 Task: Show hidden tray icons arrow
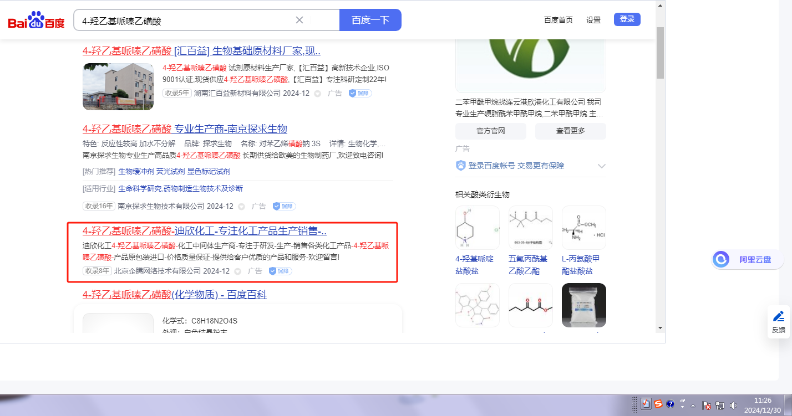(x=693, y=405)
